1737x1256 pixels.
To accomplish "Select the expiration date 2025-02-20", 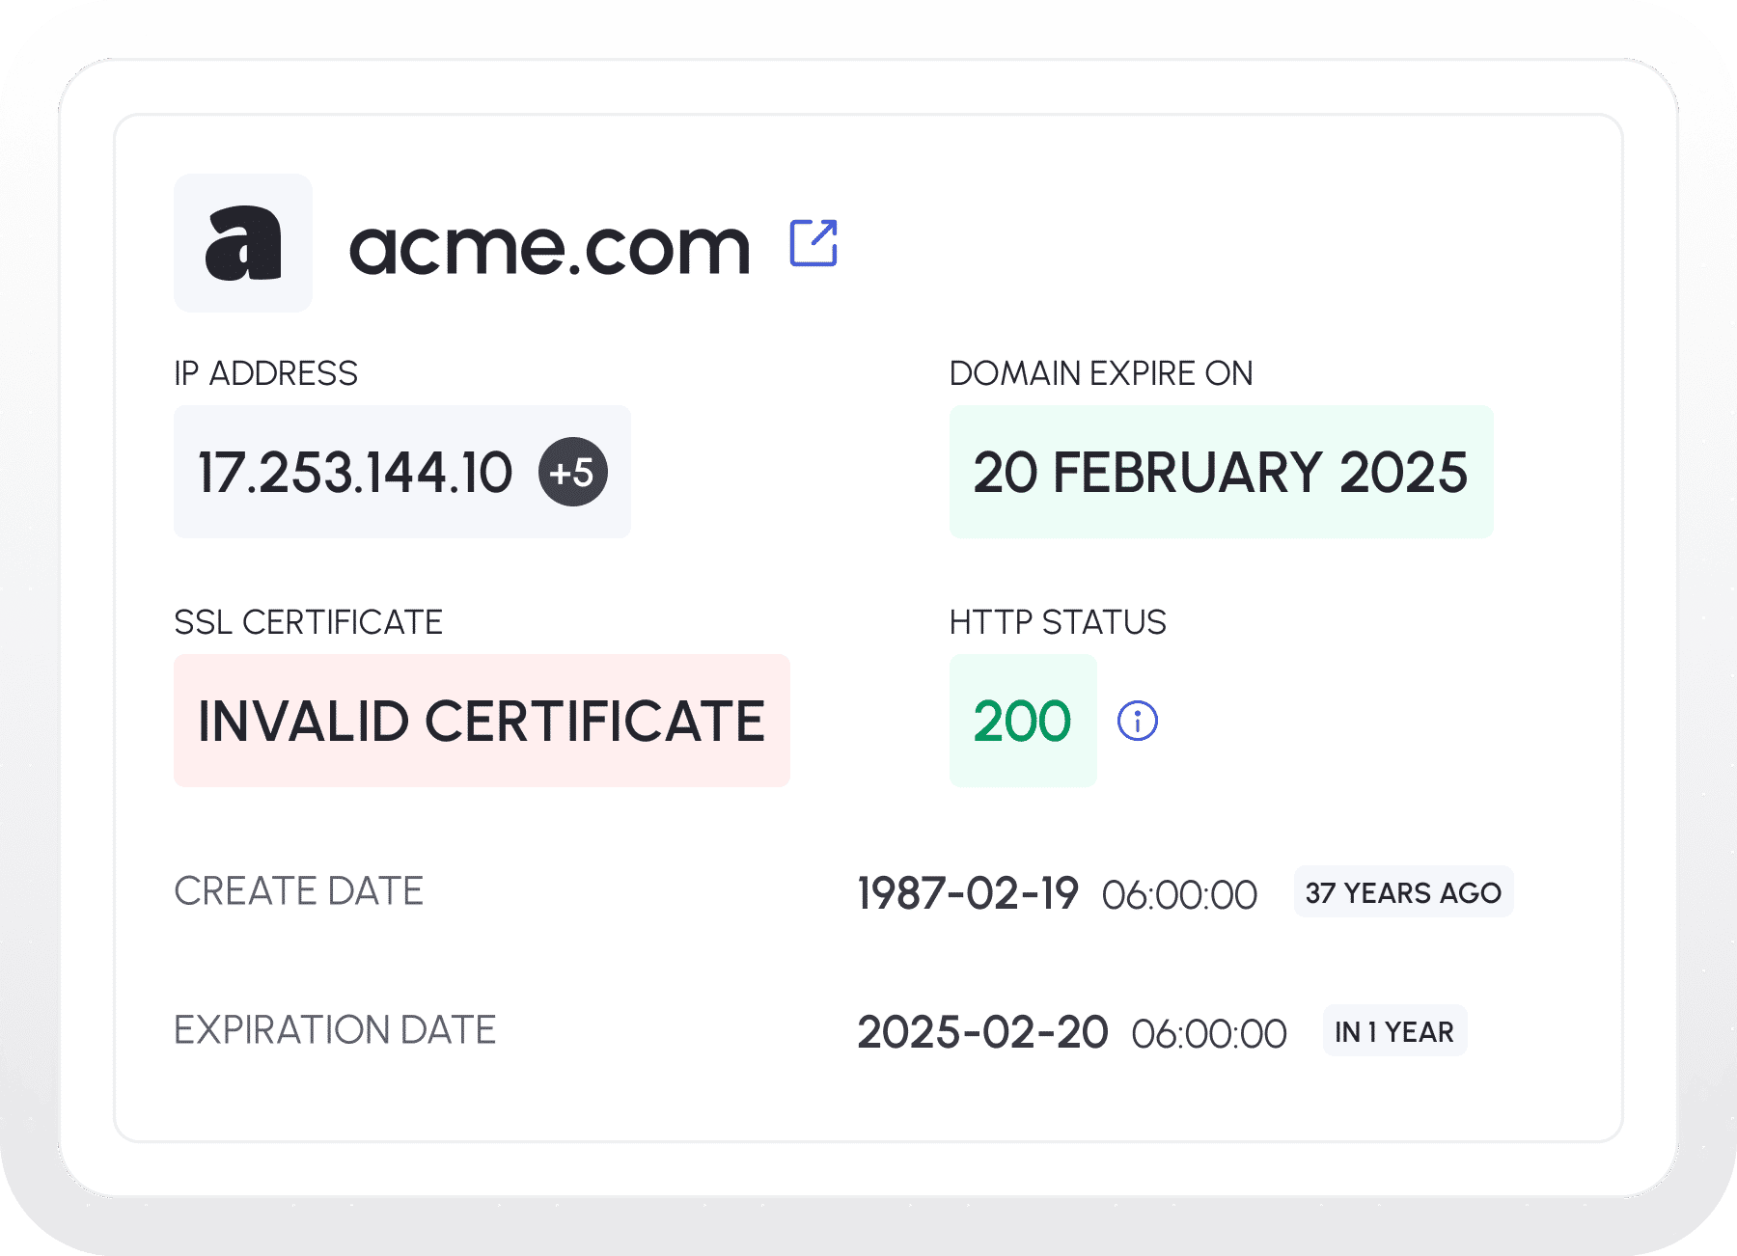I will (x=982, y=1032).
